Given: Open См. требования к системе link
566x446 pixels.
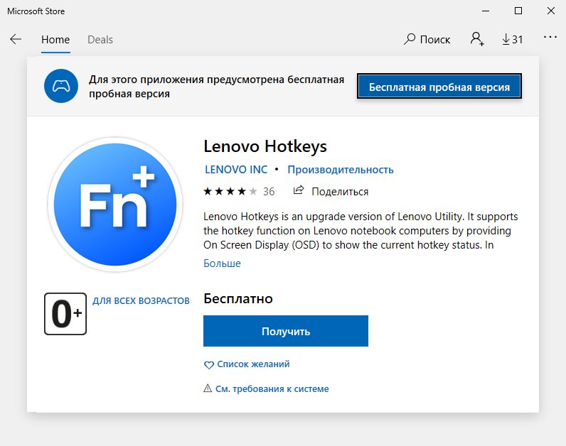Looking at the screenshot, I should coord(272,388).
